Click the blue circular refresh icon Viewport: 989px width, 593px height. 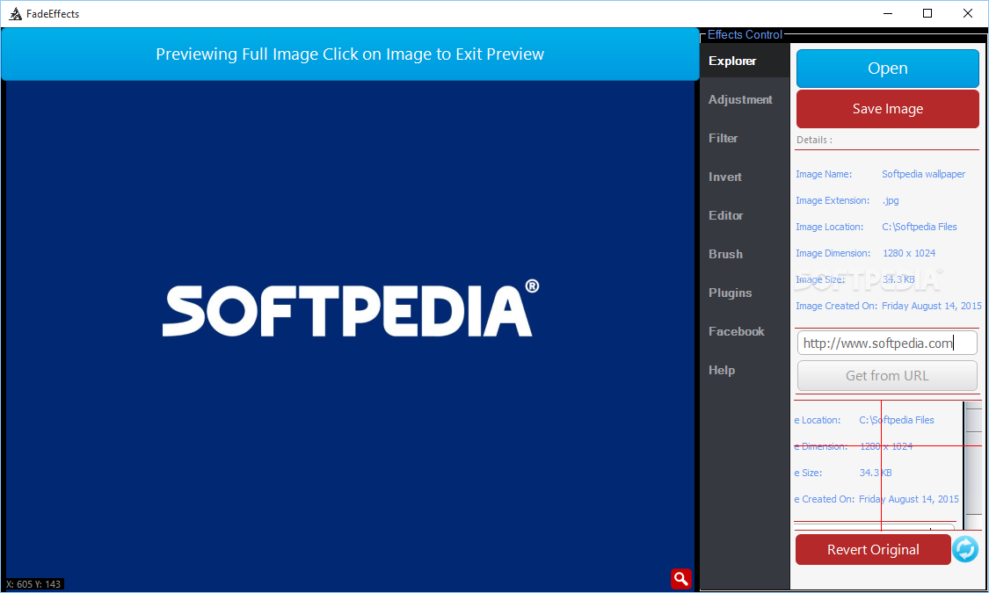click(x=965, y=549)
